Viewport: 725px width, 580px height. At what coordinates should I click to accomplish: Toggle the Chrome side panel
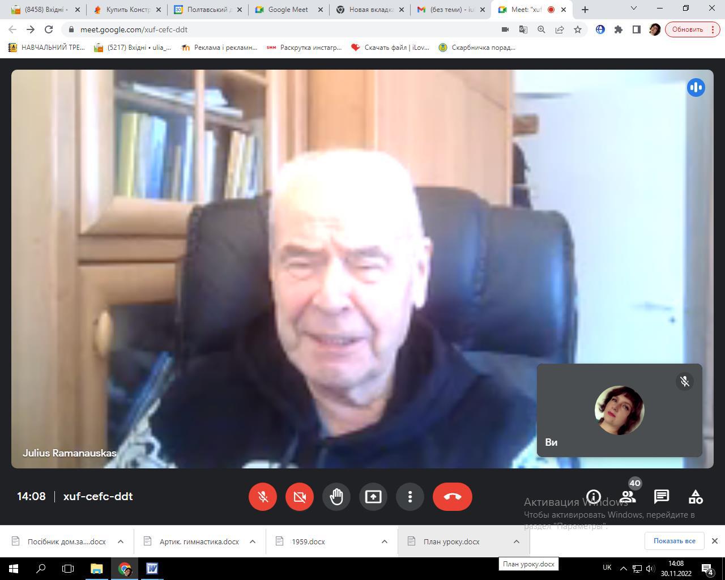click(637, 29)
